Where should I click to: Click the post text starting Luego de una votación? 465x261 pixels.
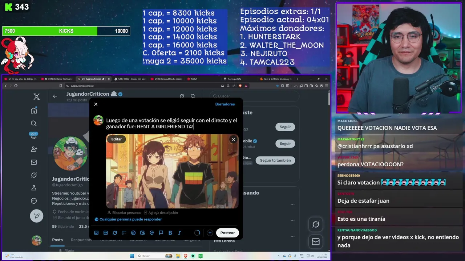[171, 123]
